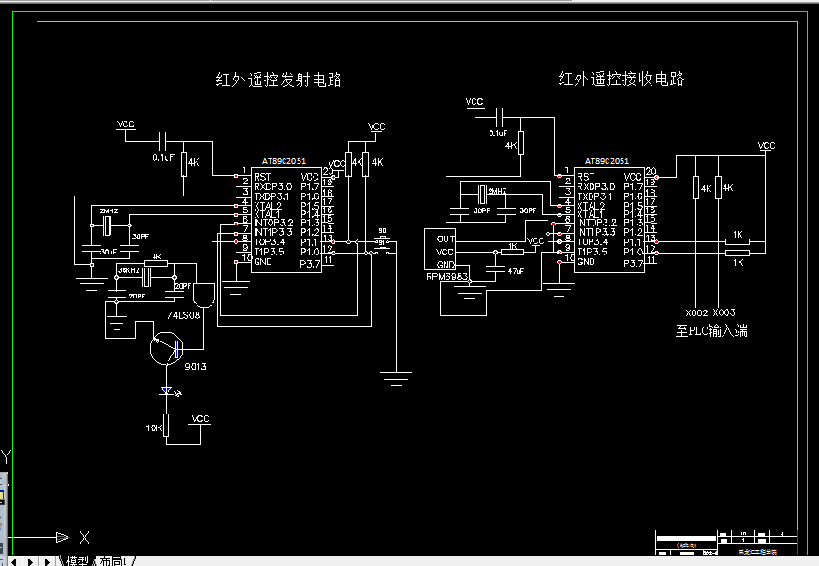Select the 至PLC输入端 text
The width and height of the screenshot is (819, 566).
tap(711, 330)
